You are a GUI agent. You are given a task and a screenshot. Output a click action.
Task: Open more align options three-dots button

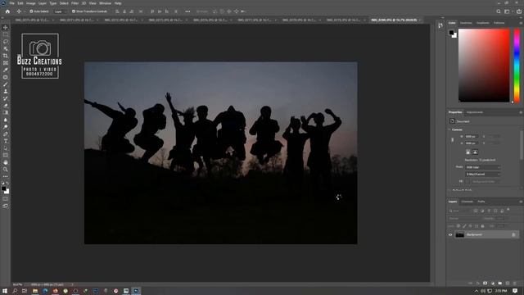click(187, 11)
